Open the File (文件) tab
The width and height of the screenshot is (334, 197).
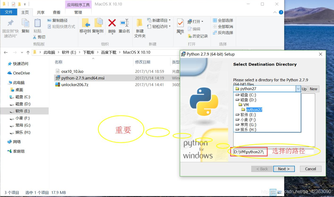pos(9,12)
